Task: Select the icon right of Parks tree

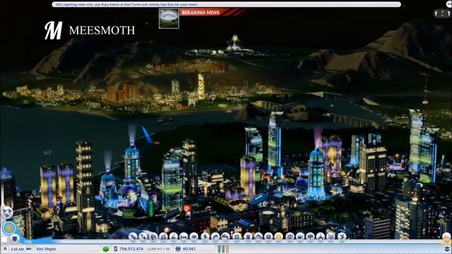Action: pos(320,237)
